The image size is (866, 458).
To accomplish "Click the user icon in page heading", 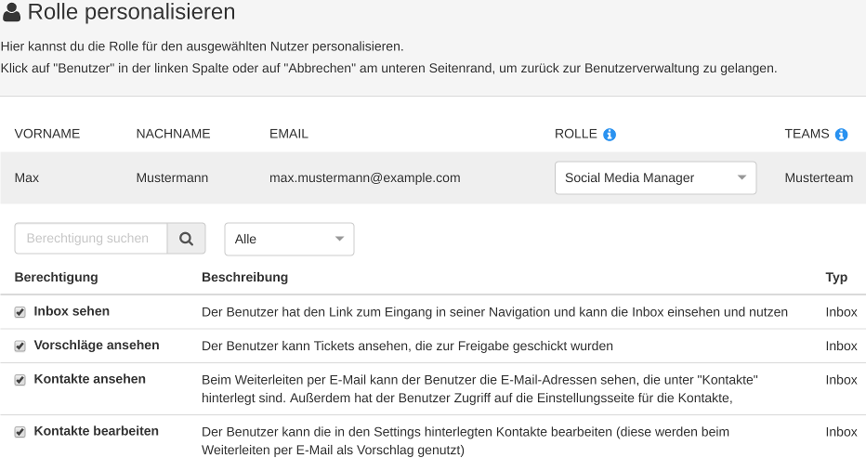I will [11, 13].
